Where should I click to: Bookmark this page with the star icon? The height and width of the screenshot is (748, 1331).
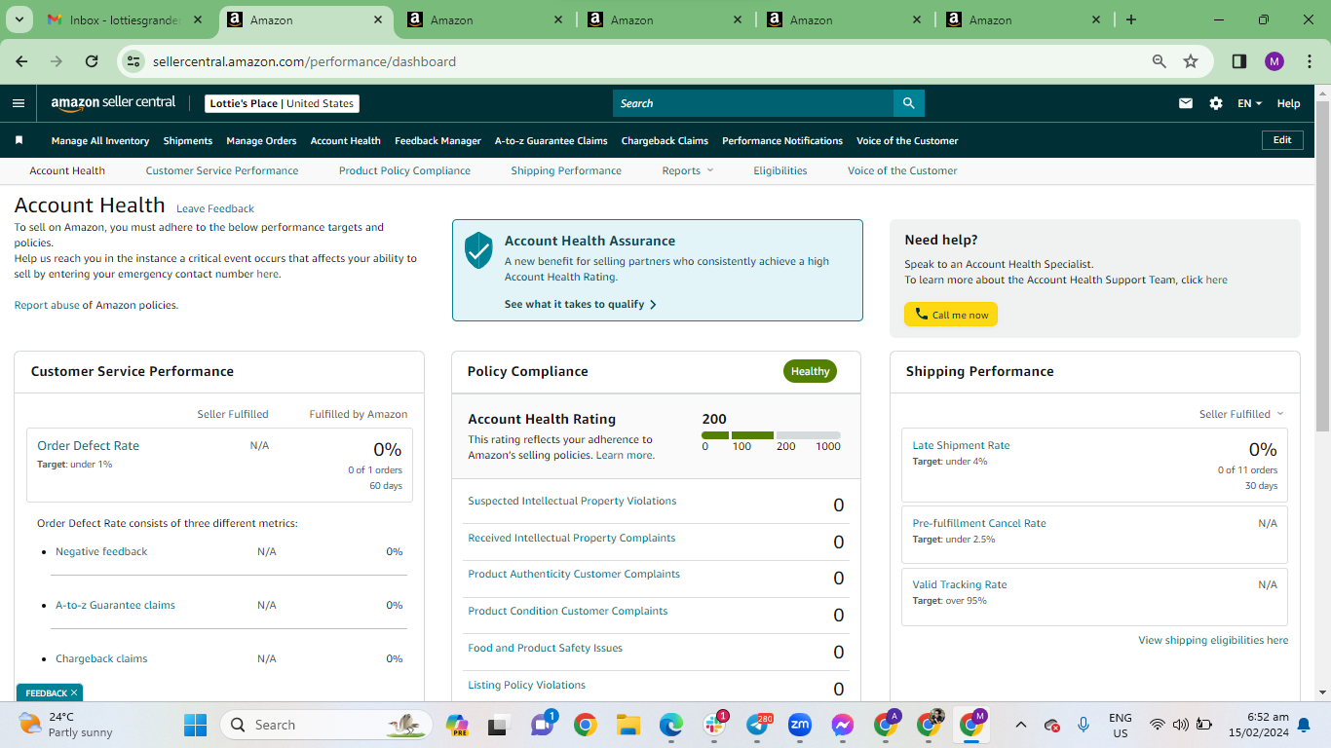pyautogui.click(x=1191, y=61)
